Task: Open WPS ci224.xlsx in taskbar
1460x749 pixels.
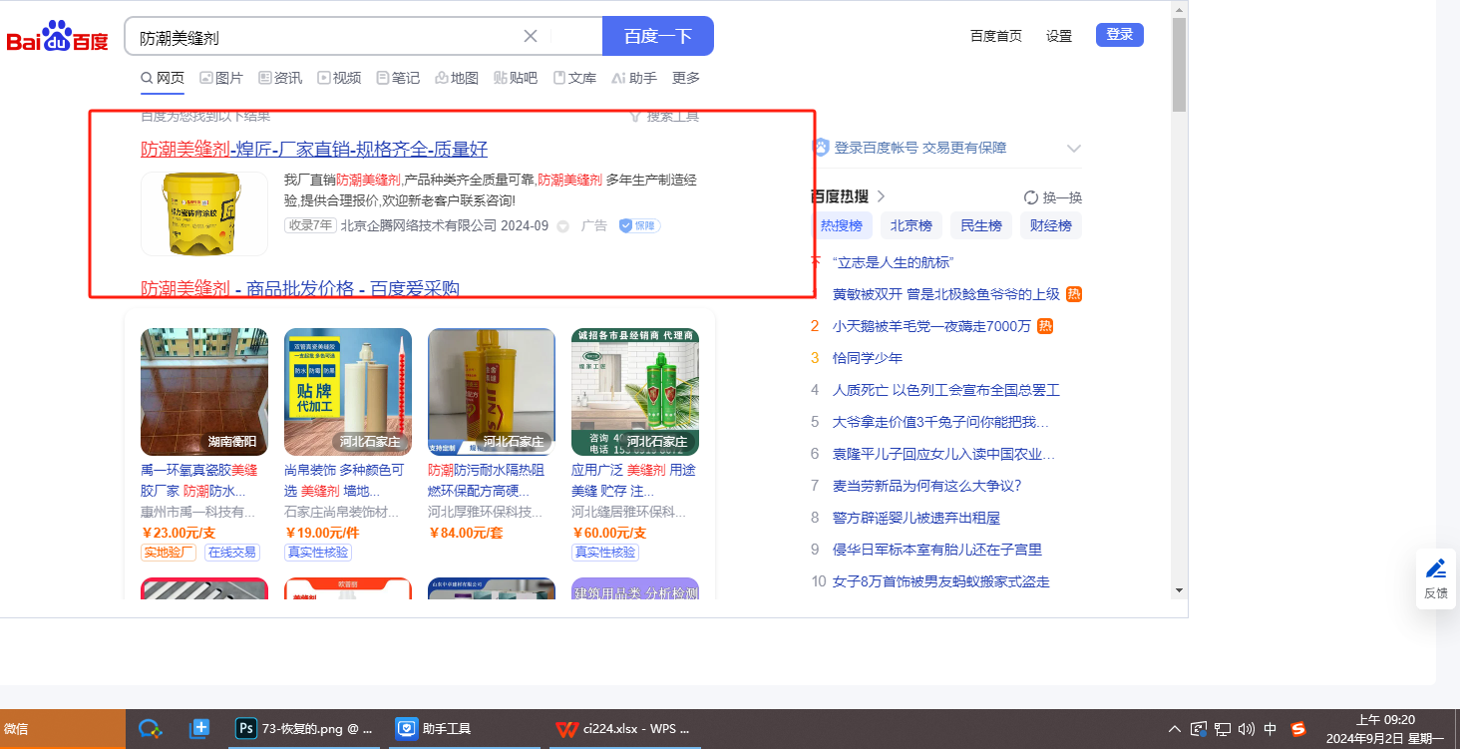Action: (x=623, y=729)
